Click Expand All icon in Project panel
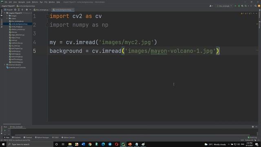 [x=19, y=10]
